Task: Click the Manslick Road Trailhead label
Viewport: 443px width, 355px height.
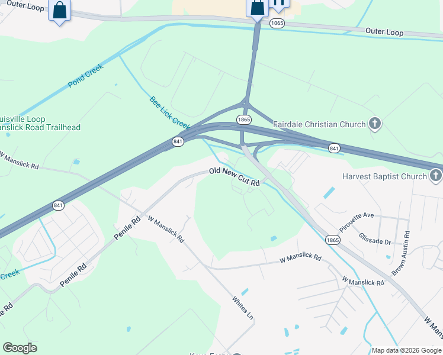Action: tap(40, 128)
